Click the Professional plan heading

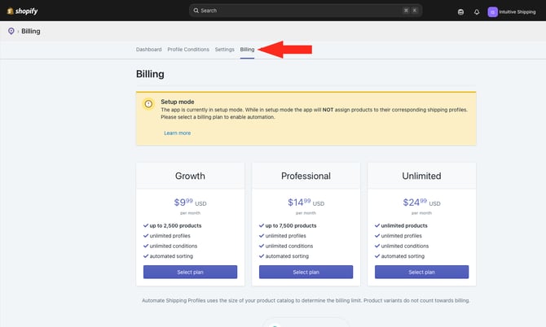(x=306, y=176)
